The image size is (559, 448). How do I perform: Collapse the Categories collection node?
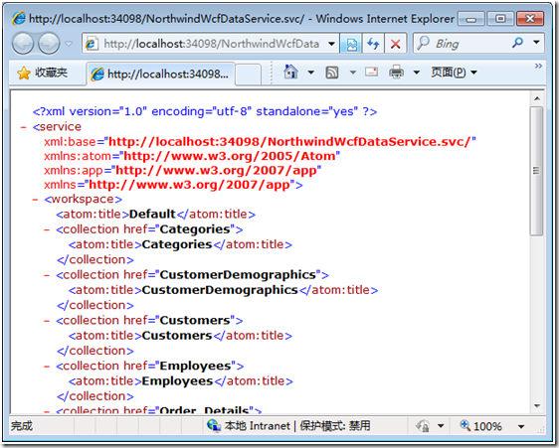coord(47,229)
